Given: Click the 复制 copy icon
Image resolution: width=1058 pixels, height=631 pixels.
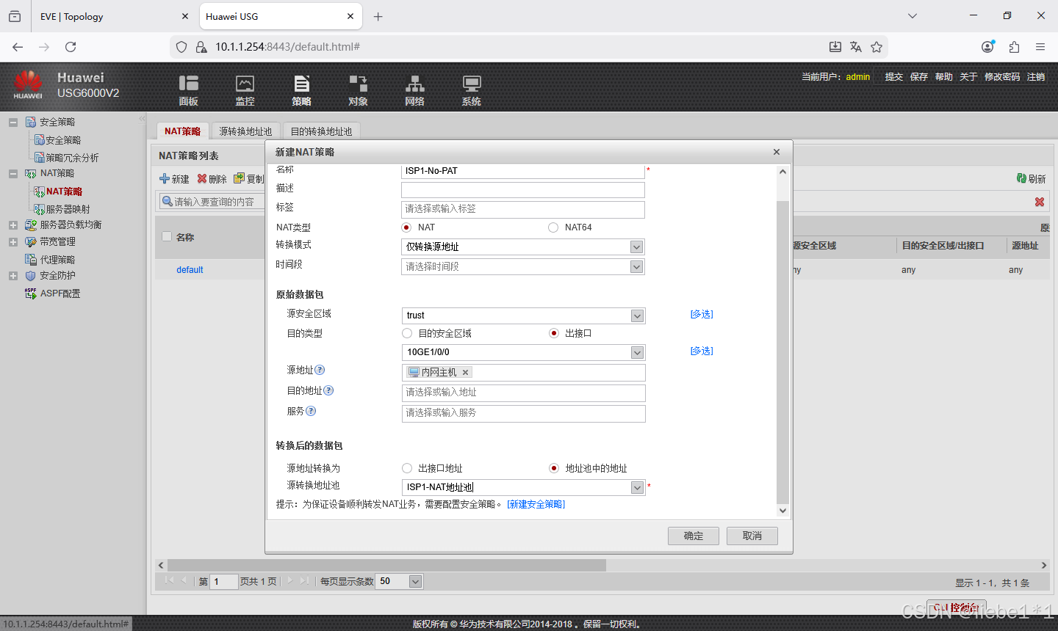Looking at the screenshot, I should tap(239, 178).
